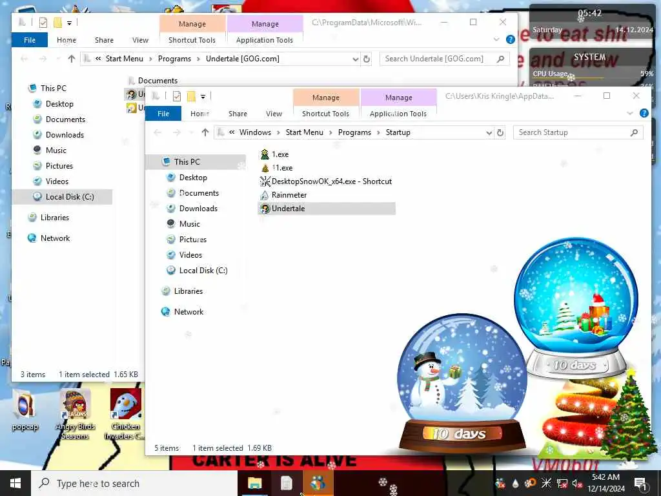Select the DesktopSnowOK_x64.exe - Shortcut item
661x496 pixels.
point(326,181)
